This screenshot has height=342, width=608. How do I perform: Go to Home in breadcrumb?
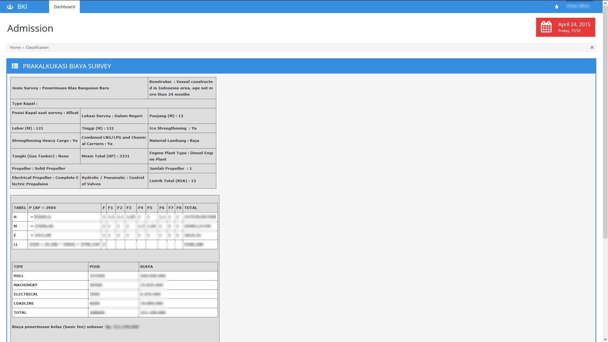tap(15, 47)
